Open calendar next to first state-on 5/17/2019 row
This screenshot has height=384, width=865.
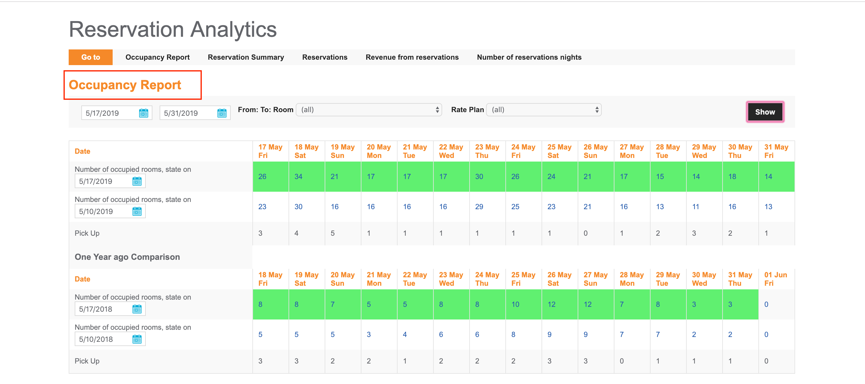click(137, 181)
